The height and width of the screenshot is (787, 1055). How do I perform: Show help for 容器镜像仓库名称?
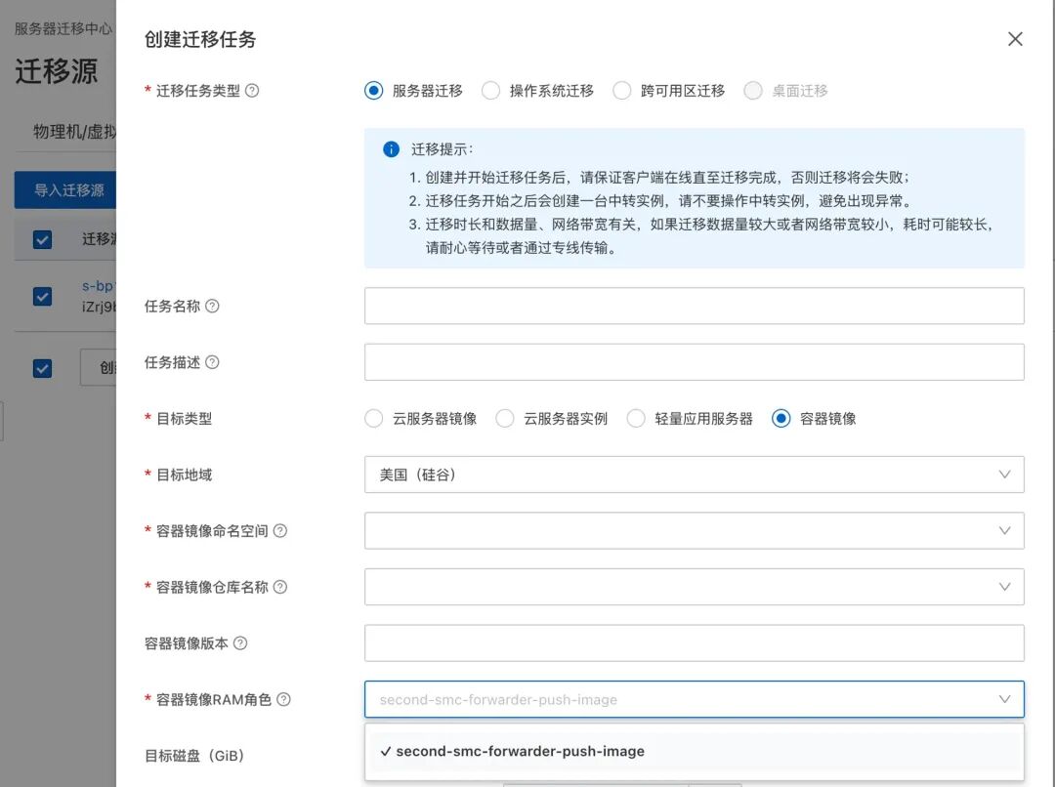(x=280, y=587)
